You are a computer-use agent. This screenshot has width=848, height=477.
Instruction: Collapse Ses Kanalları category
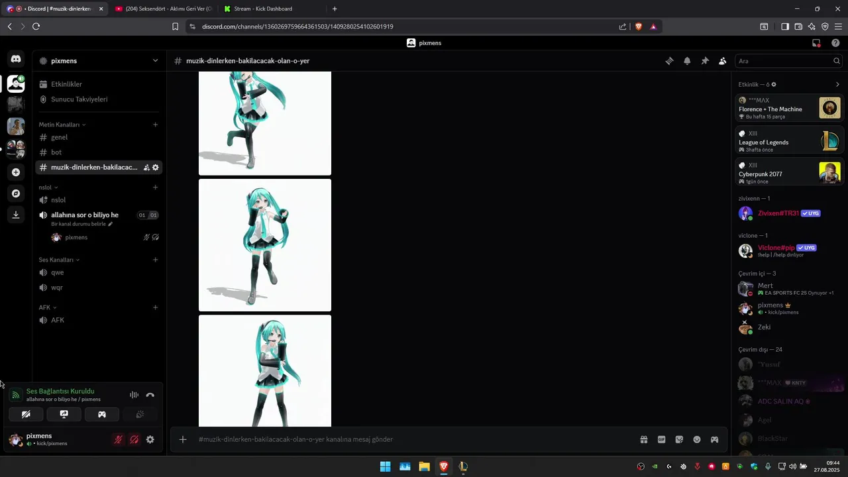59,260
